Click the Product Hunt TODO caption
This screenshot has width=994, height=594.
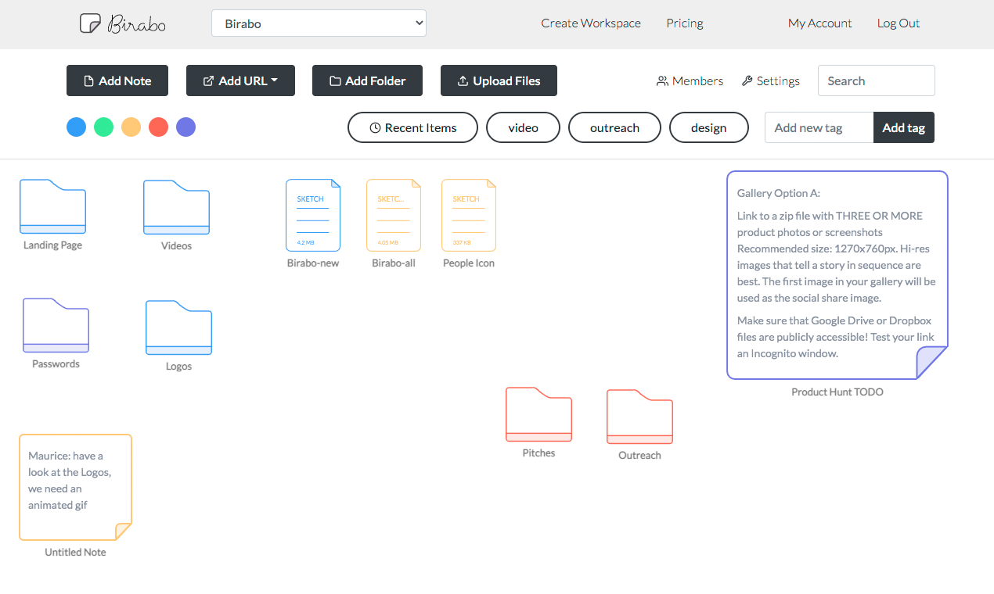point(837,392)
